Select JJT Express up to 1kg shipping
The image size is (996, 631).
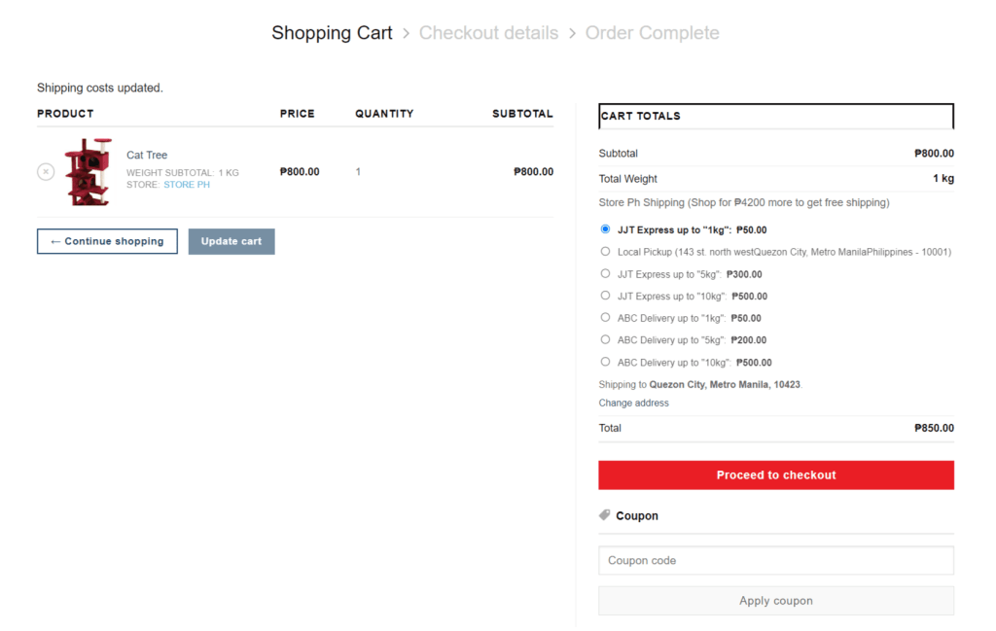[606, 229]
